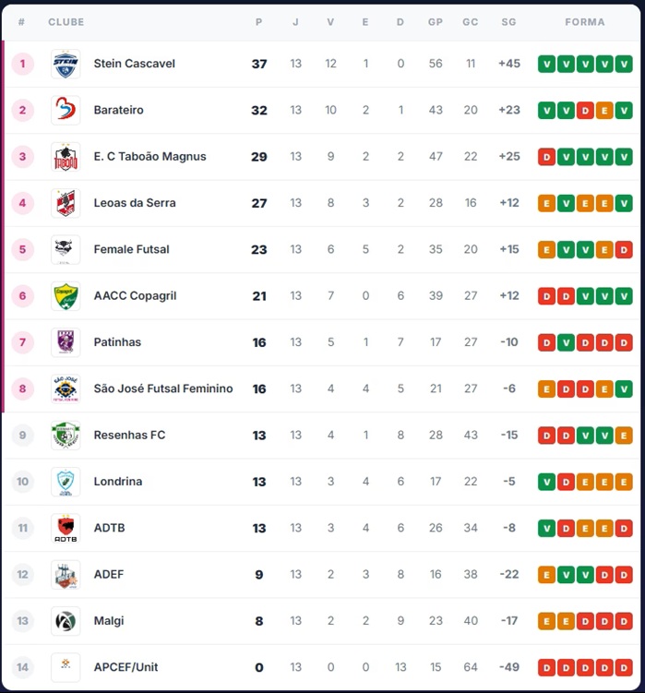
Task: Select the E. C Taboão Magnus logo
Action: tap(66, 157)
